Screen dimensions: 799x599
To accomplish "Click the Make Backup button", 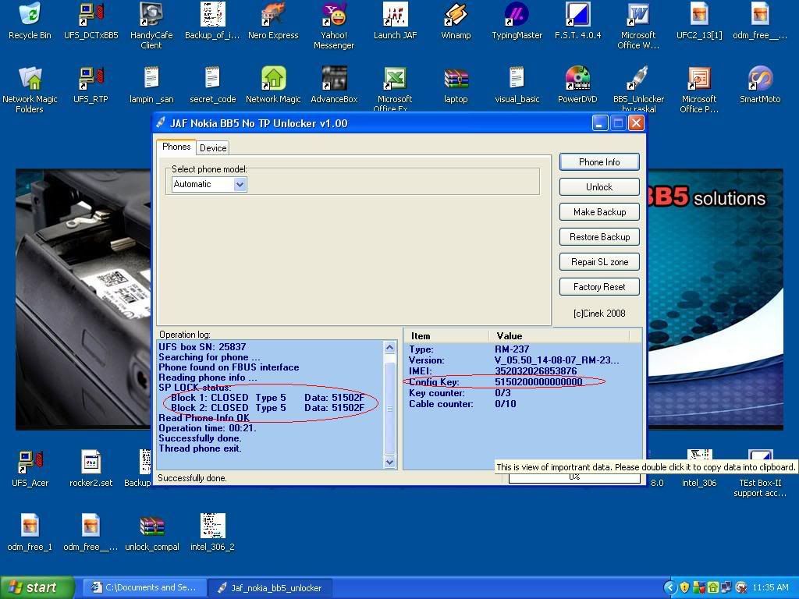I will pyautogui.click(x=599, y=212).
